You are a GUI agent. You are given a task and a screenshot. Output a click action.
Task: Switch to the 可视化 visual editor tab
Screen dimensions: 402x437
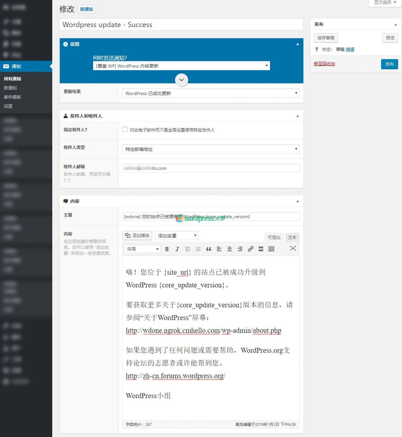(x=274, y=237)
